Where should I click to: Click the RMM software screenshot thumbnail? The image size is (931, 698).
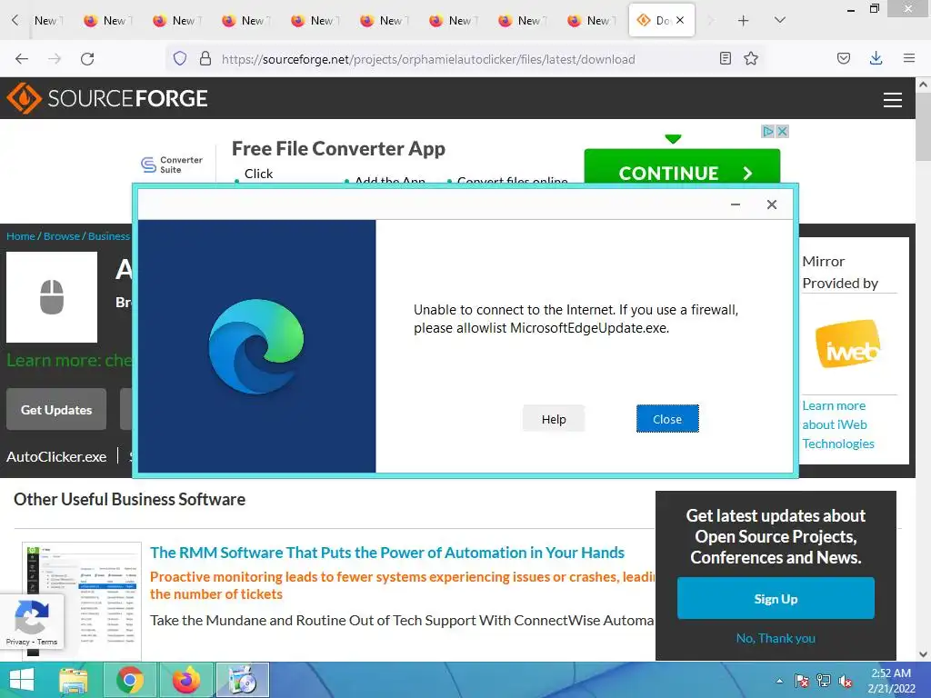pyautogui.click(x=82, y=600)
